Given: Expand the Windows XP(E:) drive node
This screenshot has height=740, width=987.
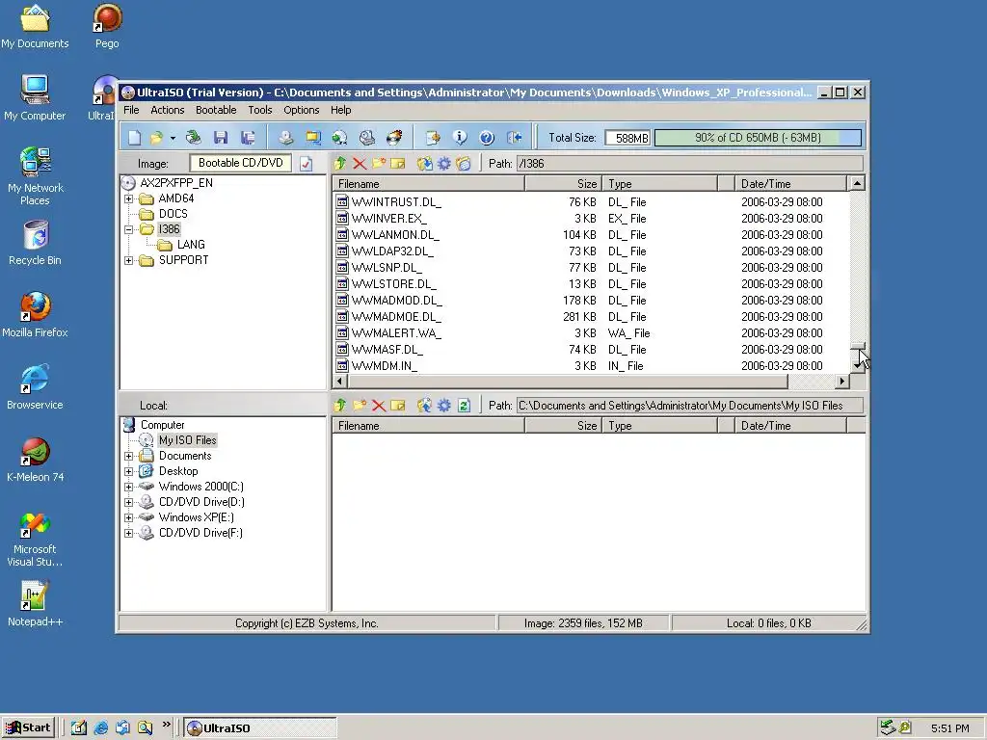Looking at the screenshot, I should [129, 517].
